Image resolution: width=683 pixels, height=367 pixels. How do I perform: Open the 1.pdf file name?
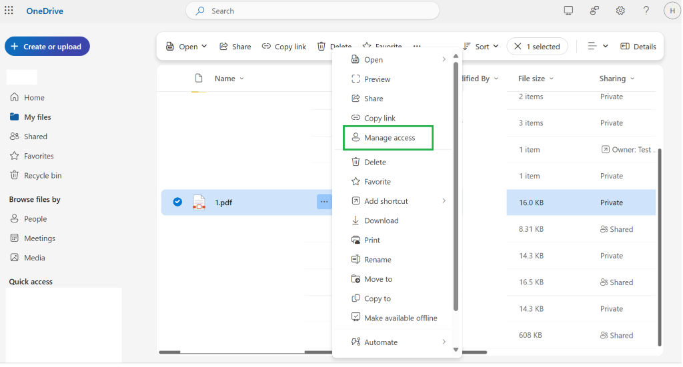pos(223,202)
